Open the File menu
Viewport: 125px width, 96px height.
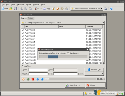[3, 5]
